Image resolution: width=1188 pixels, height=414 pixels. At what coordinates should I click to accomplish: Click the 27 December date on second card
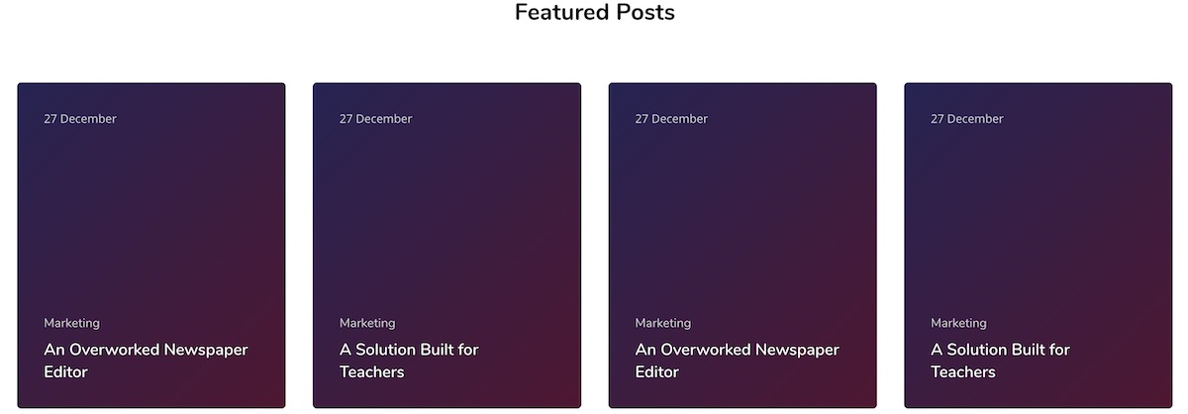(375, 119)
